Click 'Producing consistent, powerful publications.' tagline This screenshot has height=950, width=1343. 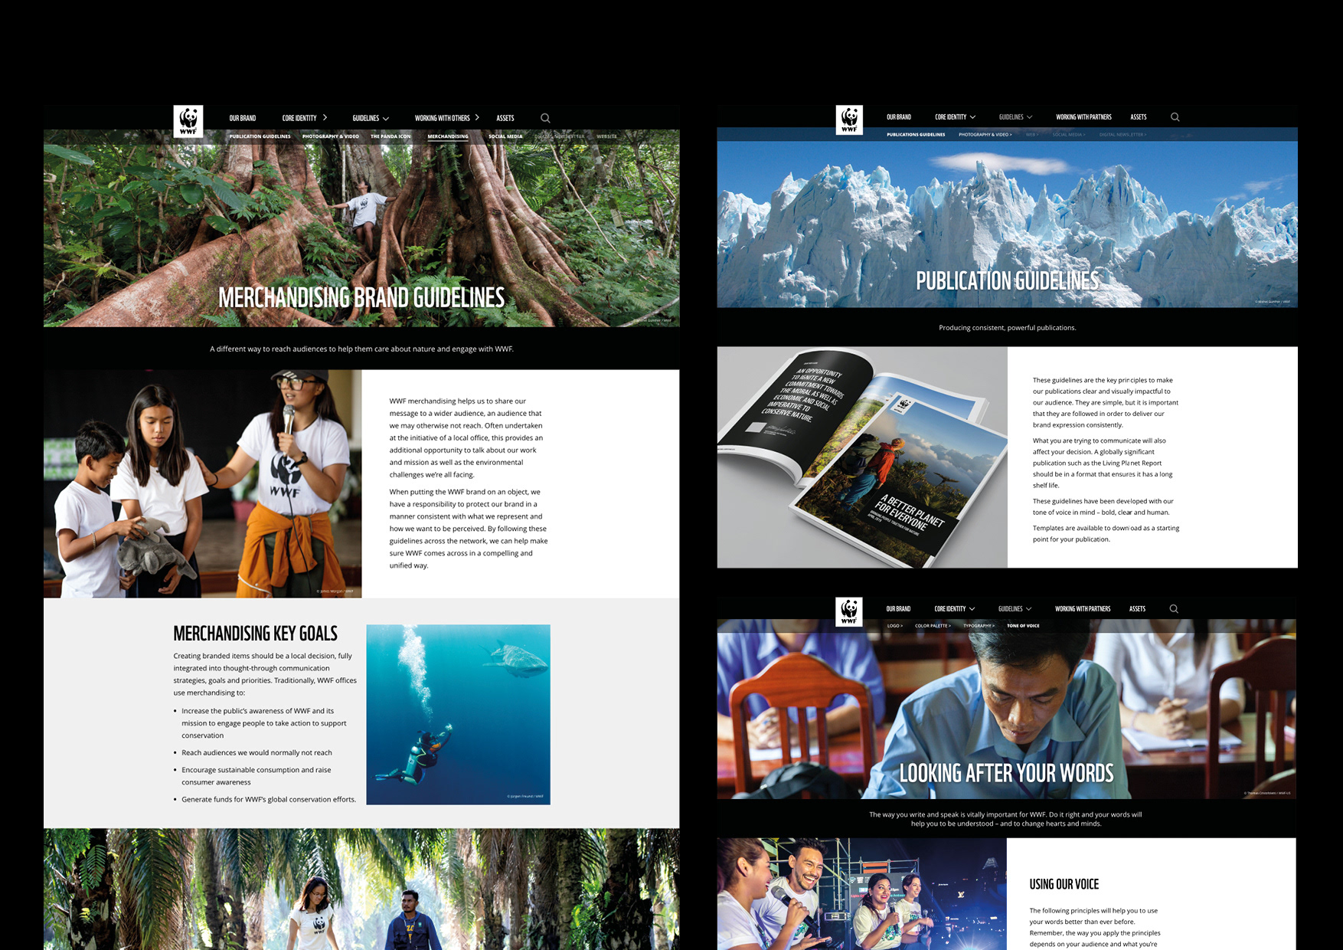coord(1007,328)
